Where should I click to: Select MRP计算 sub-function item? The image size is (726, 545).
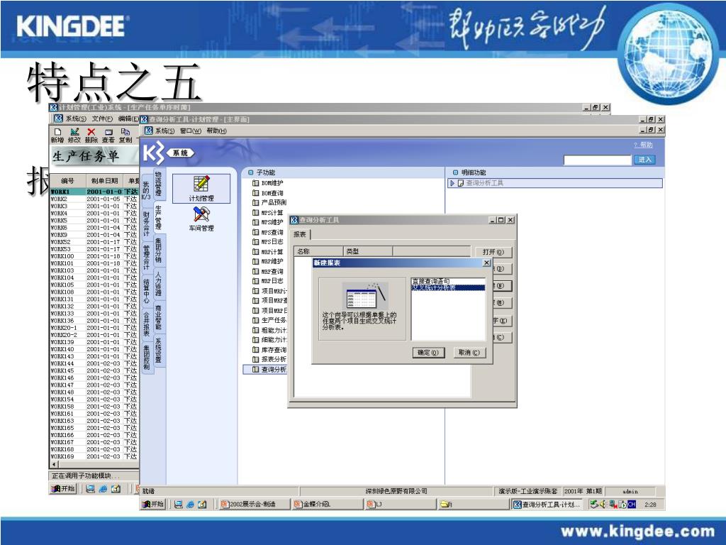pos(267,252)
